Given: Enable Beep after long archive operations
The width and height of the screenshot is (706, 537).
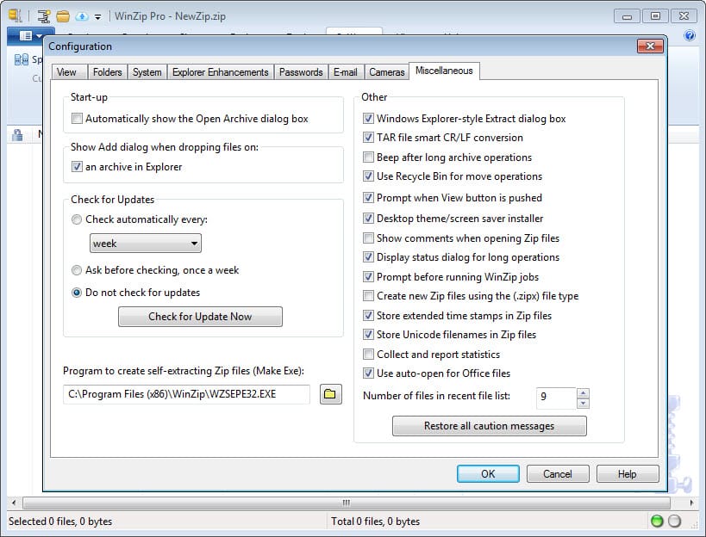Looking at the screenshot, I should click(368, 157).
